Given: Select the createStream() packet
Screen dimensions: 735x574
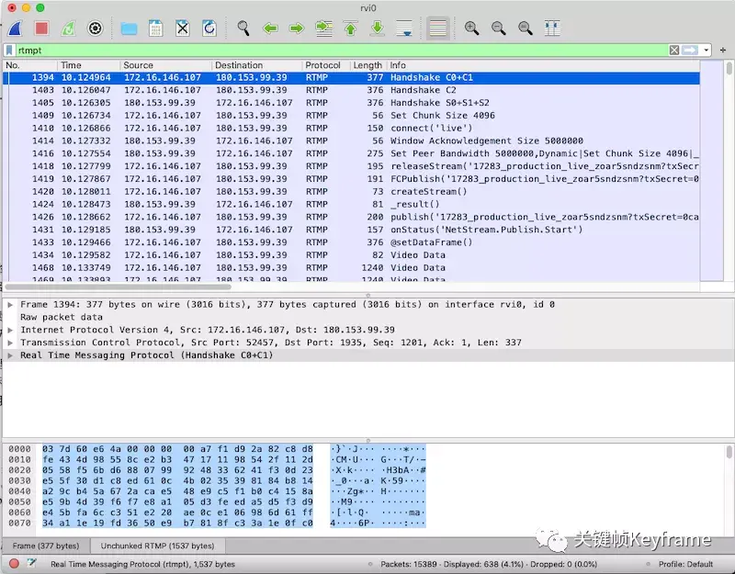Looking at the screenshot, I should point(352,191).
